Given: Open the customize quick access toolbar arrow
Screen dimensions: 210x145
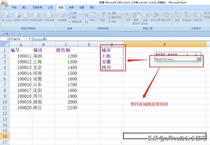Looking at the screenshot, I should coord(20,34).
